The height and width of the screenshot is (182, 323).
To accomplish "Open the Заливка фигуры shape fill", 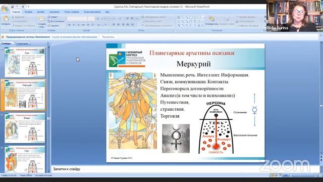I will point(246,17).
